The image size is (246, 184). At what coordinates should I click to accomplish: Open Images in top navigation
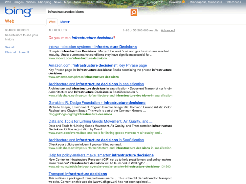click(x=19, y=2)
